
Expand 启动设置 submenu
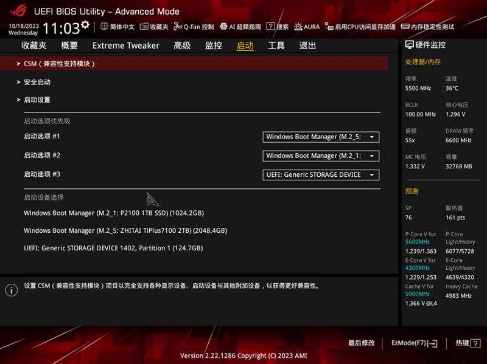(x=37, y=100)
